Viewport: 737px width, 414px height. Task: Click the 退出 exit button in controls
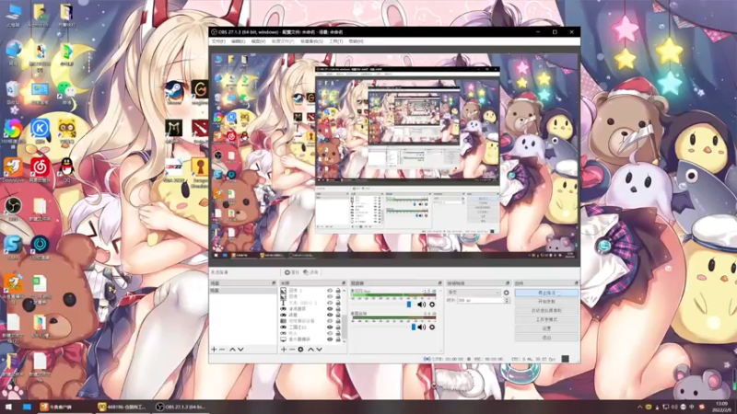coord(546,337)
